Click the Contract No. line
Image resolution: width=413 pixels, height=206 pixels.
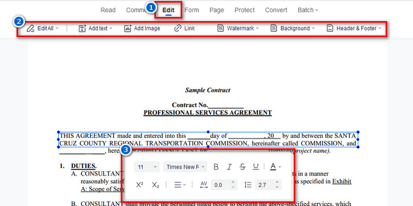(208, 105)
